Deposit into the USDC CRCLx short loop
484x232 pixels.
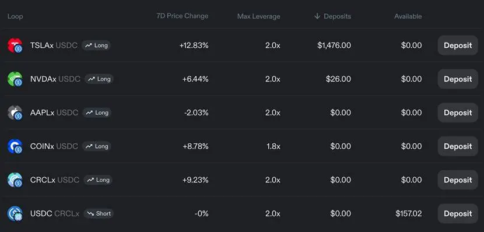(458, 213)
